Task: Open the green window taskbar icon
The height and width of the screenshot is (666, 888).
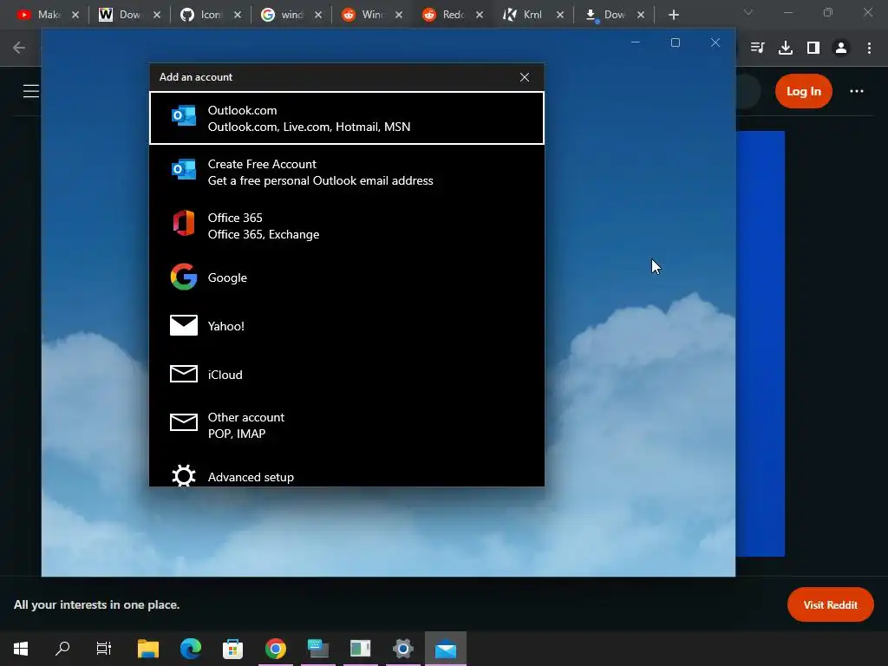Action: point(360,648)
